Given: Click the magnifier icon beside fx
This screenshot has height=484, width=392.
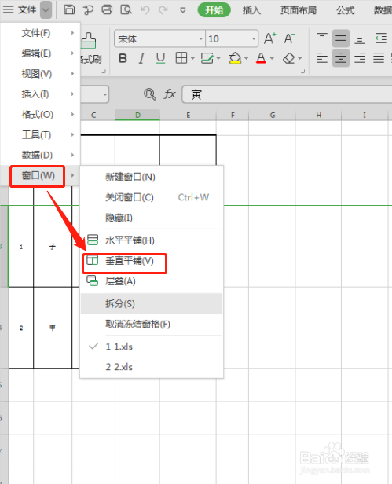Looking at the screenshot, I should tap(150, 94).
